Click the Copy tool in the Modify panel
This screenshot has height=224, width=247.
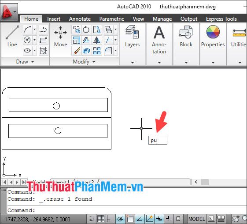(77, 30)
